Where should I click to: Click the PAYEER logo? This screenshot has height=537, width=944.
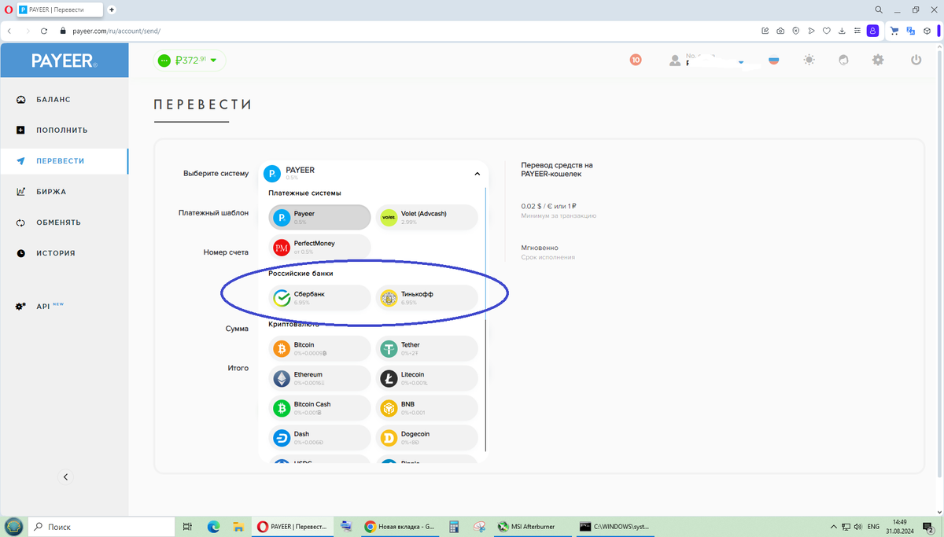(x=65, y=61)
